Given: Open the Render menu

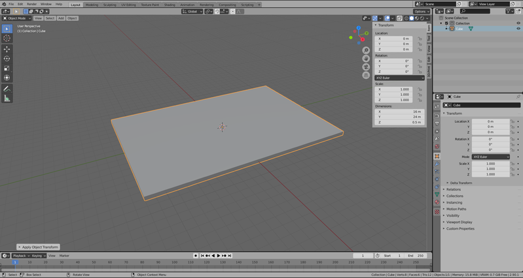Looking at the screenshot, I should (x=31, y=5).
